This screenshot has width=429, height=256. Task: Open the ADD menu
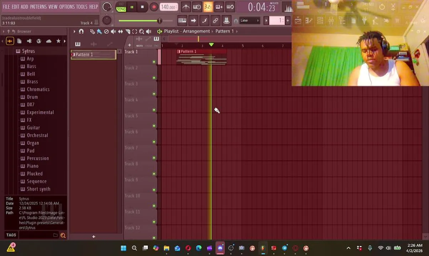(x=24, y=7)
